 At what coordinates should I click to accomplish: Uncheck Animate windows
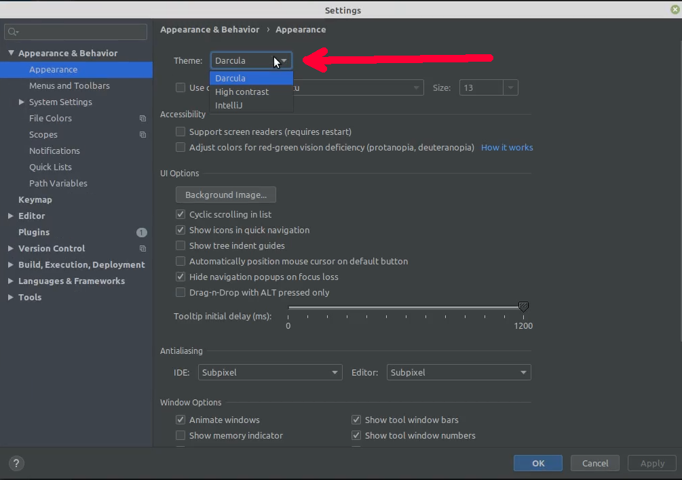point(181,420)
